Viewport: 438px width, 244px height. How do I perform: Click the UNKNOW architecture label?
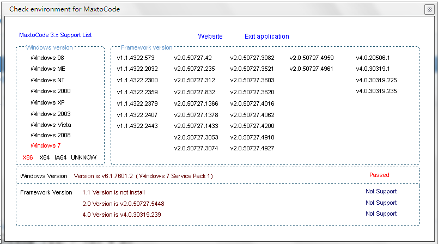(83, 157)
